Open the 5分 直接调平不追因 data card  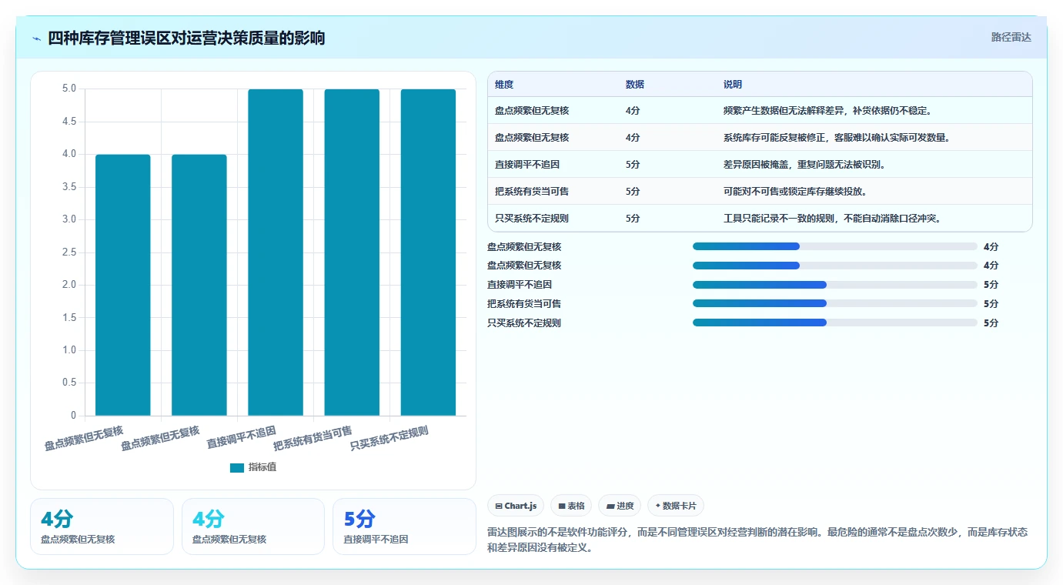coord(404,526)
